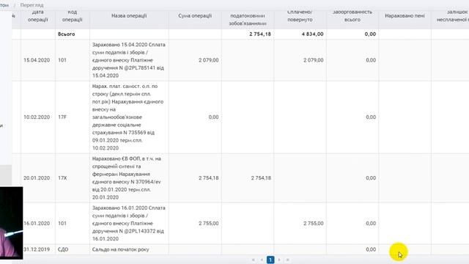
Task: Select operation sum 0,00 in 17F row
Action: [x=213, y=117]
